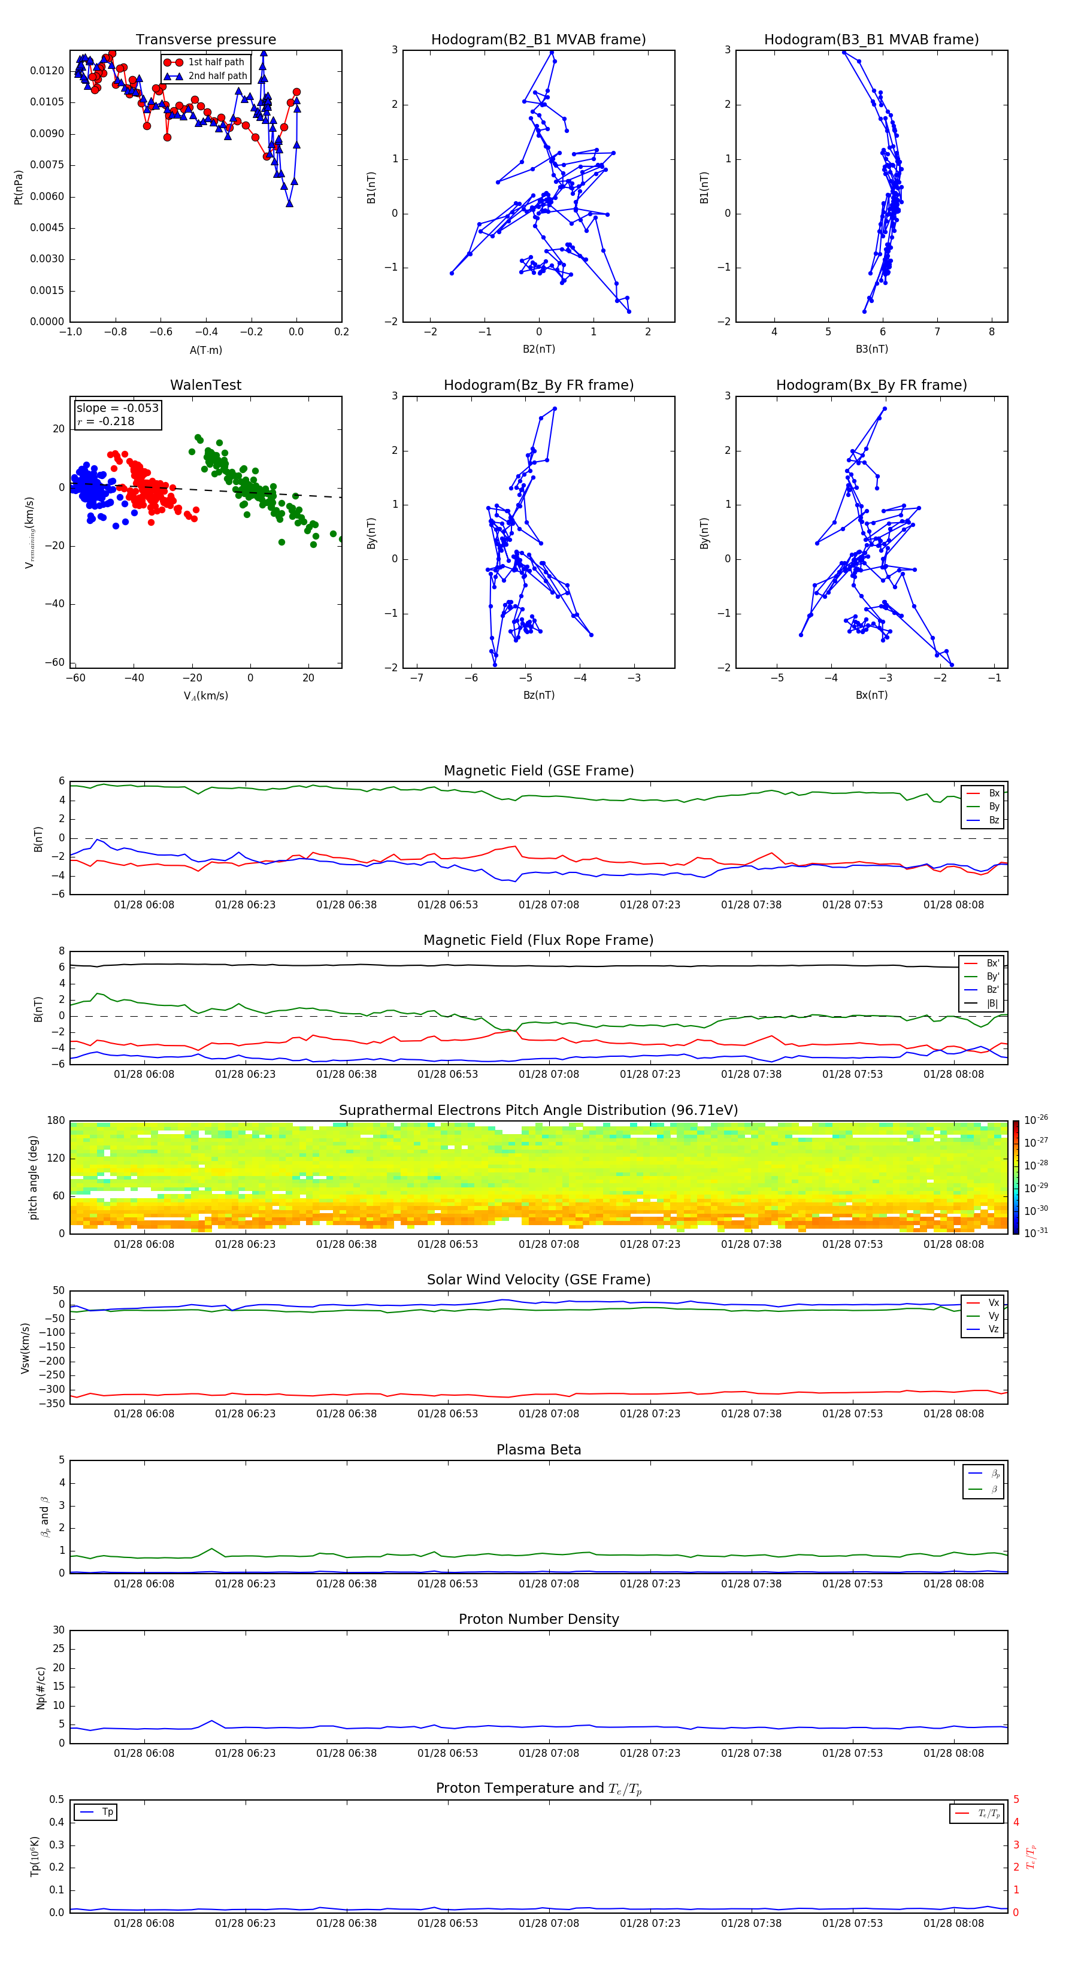Click the "Plasma Beta" plot title
The width and height of the screenshot is (1078, 1976).
pos(538,1450)
